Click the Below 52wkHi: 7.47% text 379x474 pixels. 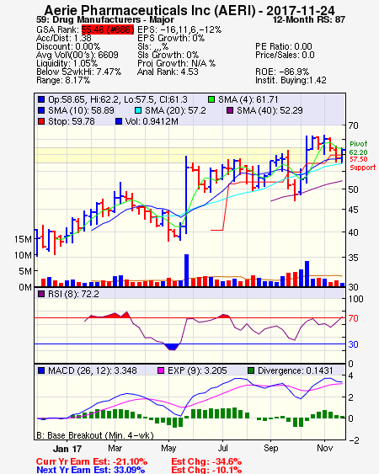pyautogui.click(x=78, y=72)
